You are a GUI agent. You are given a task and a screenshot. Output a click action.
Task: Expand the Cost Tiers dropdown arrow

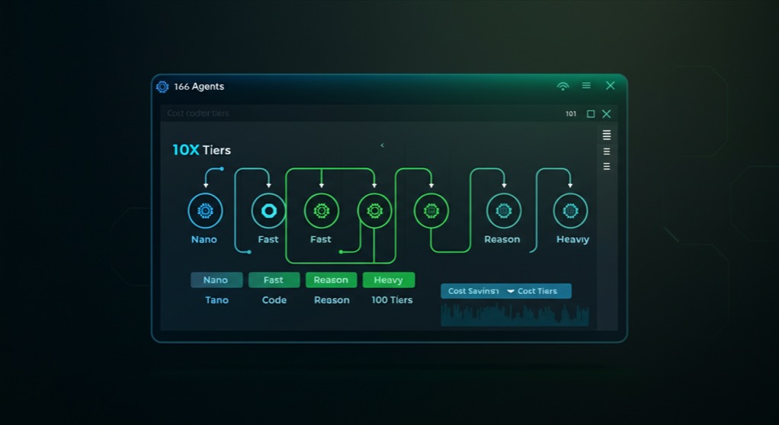click(x=510, y=292)
